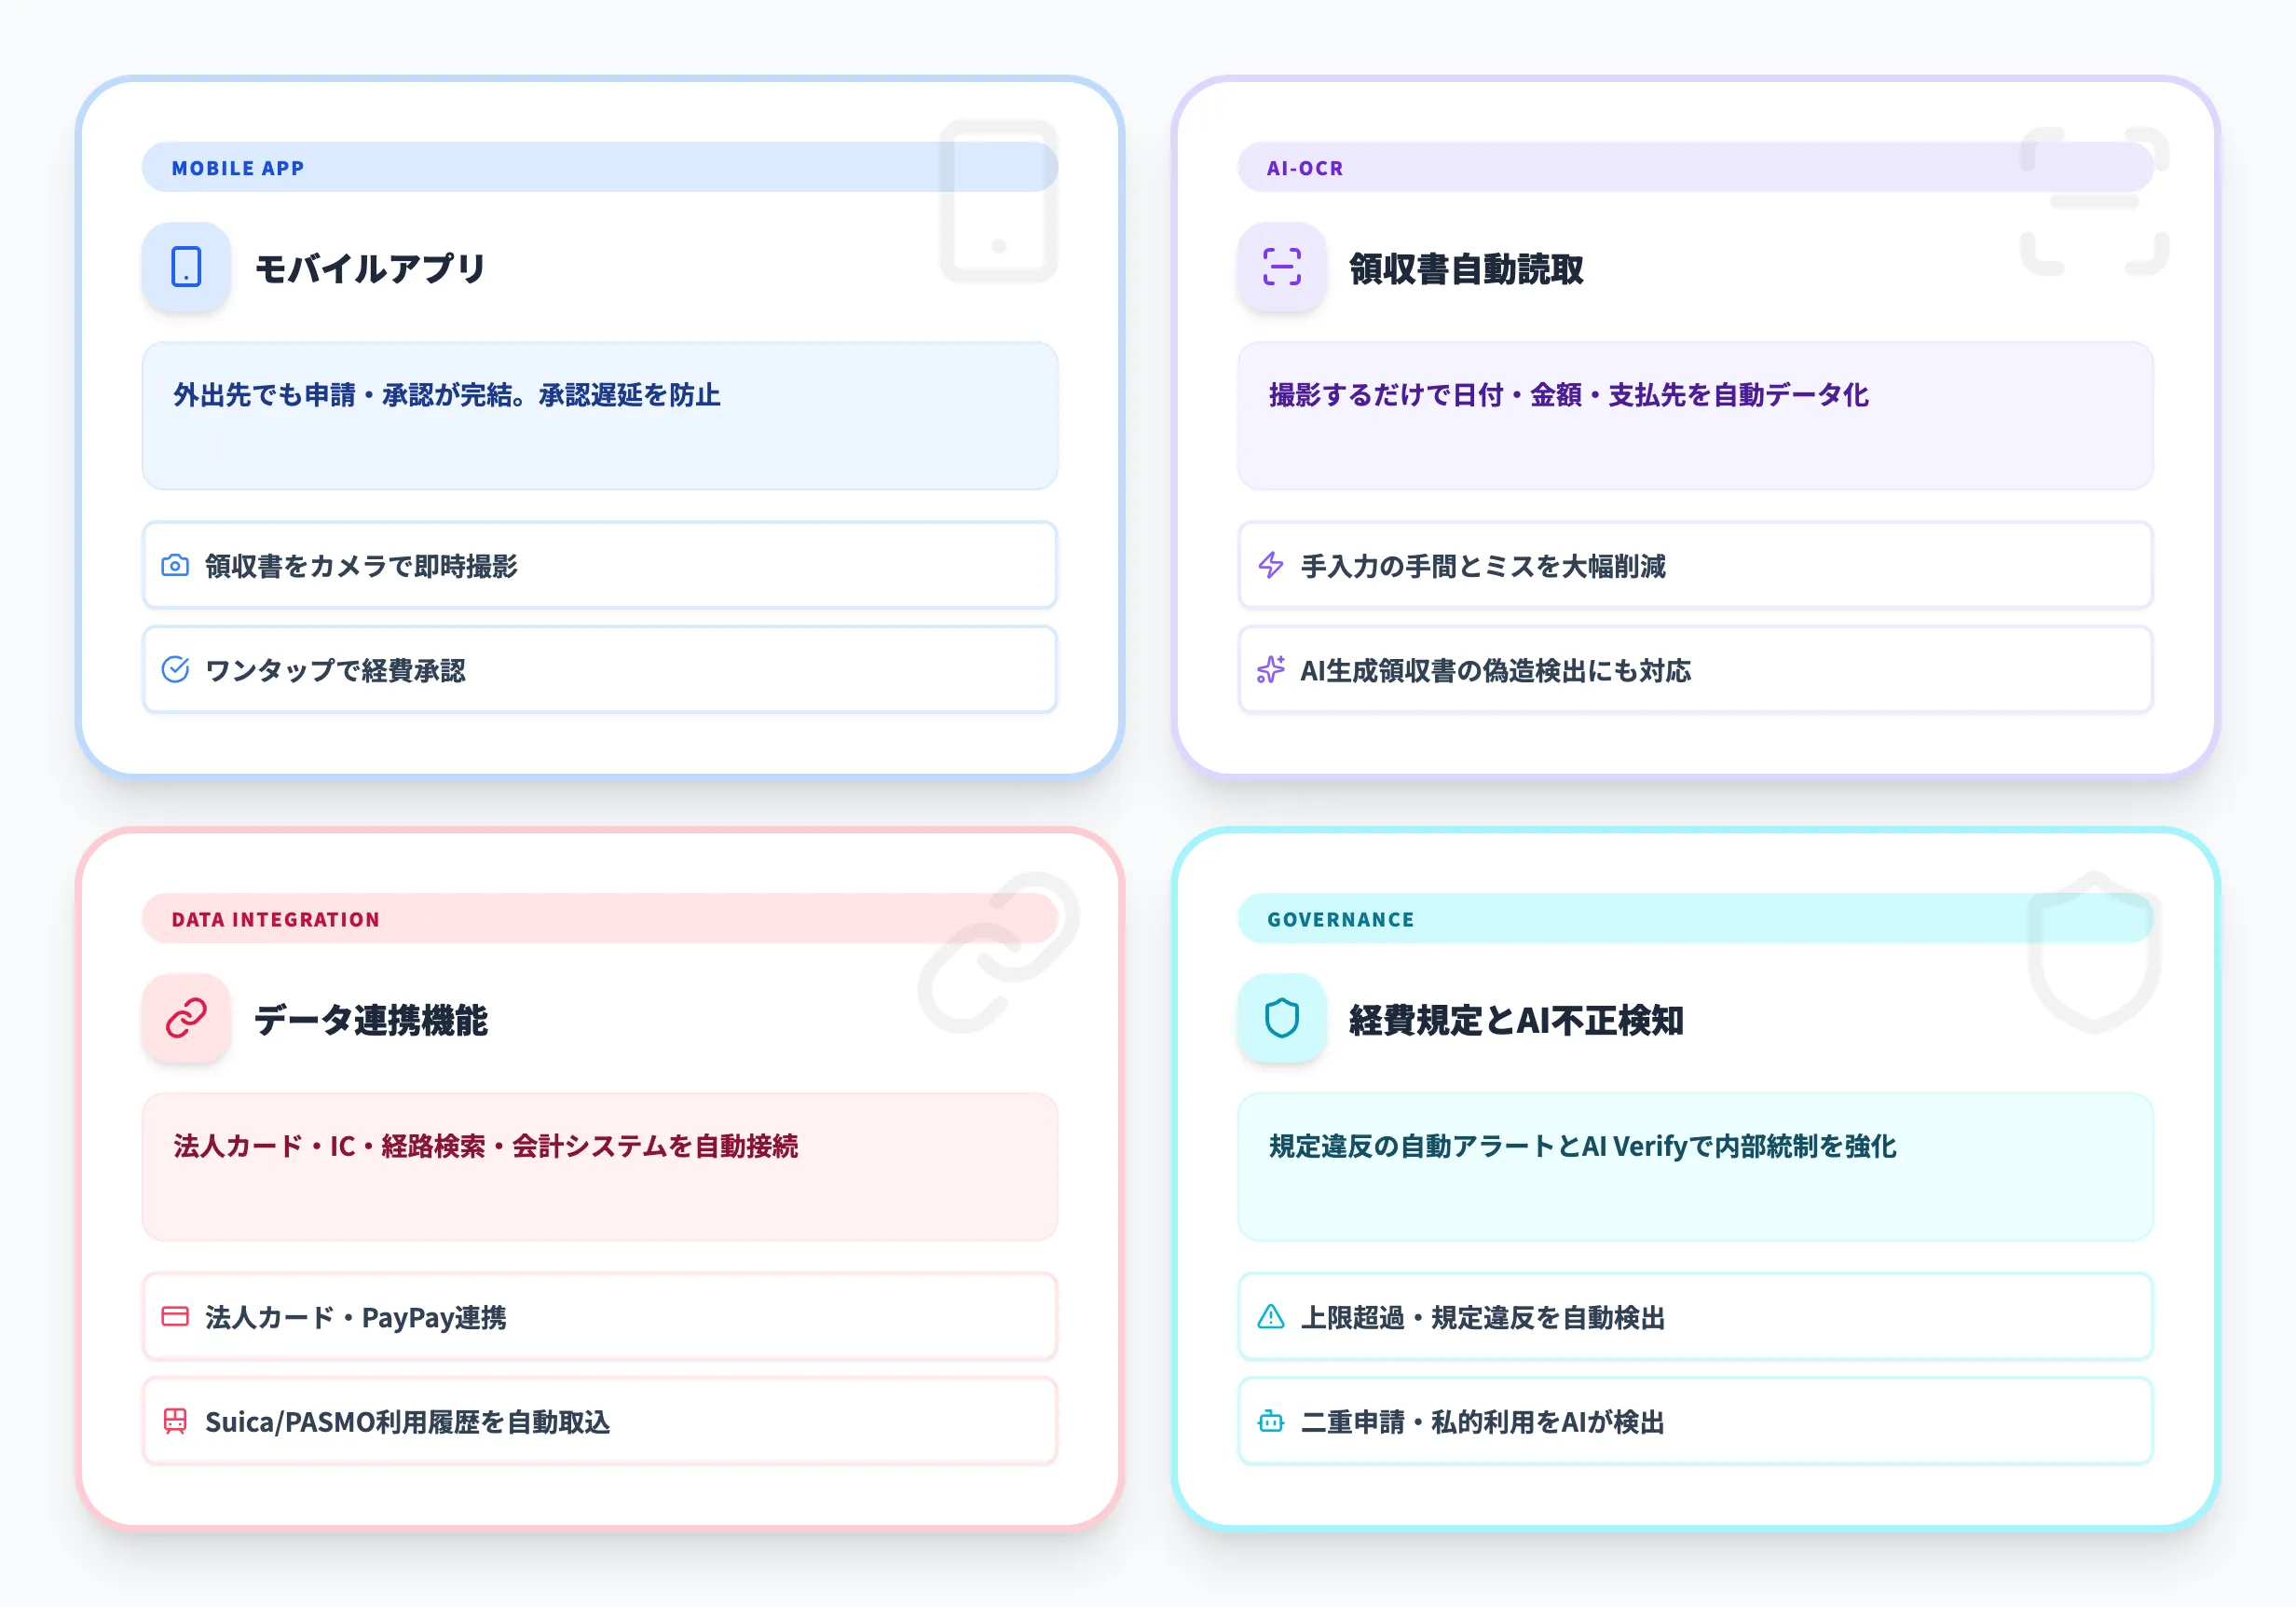Select the OCR scan icon beside 領収書自動読取
The height and width of the screenshot is (1607, 2296).
tap(1281, 268)
